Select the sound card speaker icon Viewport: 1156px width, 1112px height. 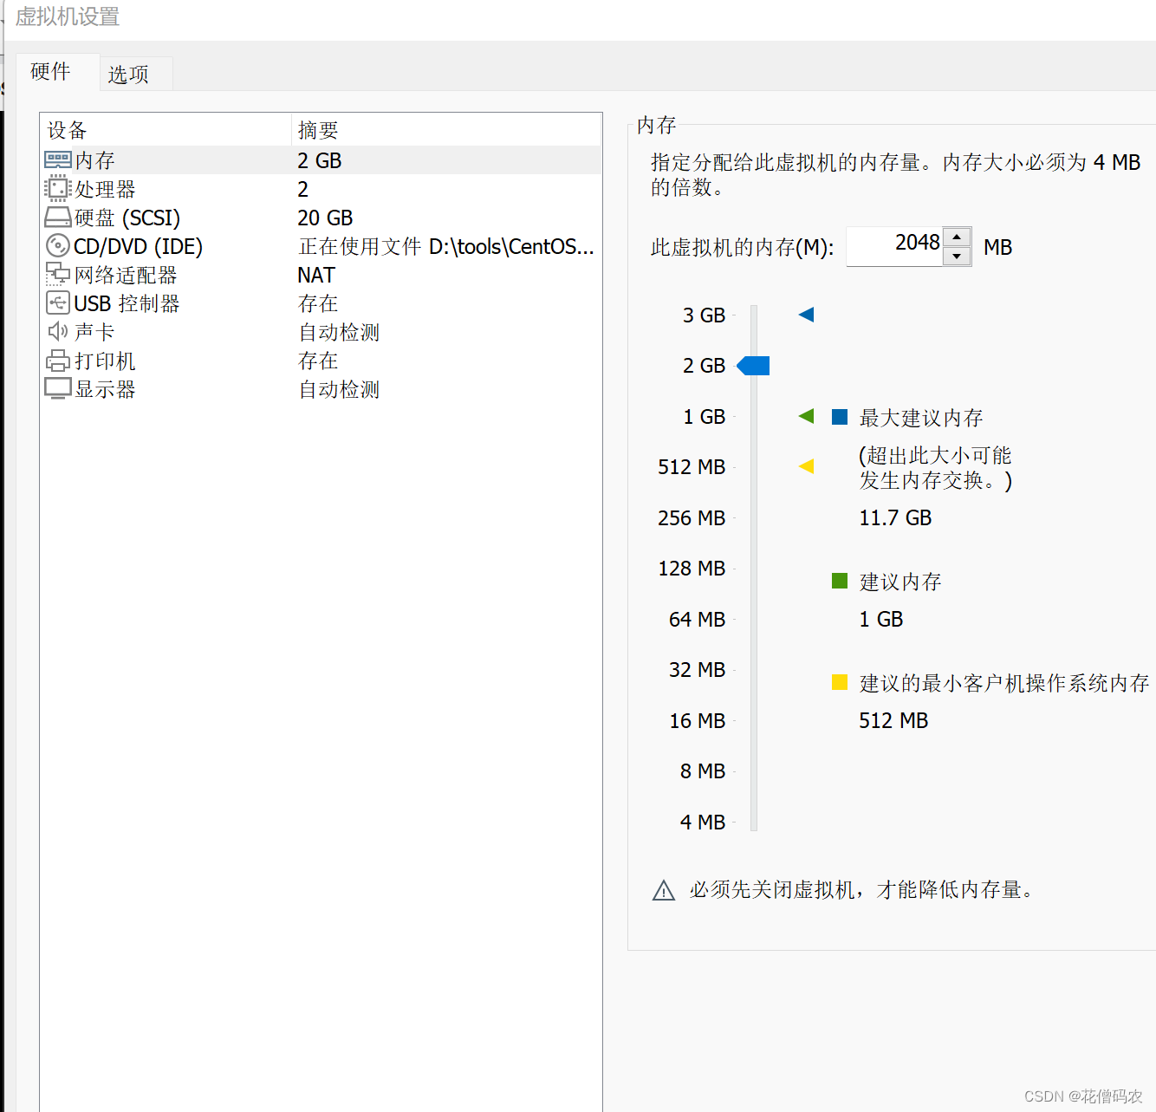[x=58, y=331]
